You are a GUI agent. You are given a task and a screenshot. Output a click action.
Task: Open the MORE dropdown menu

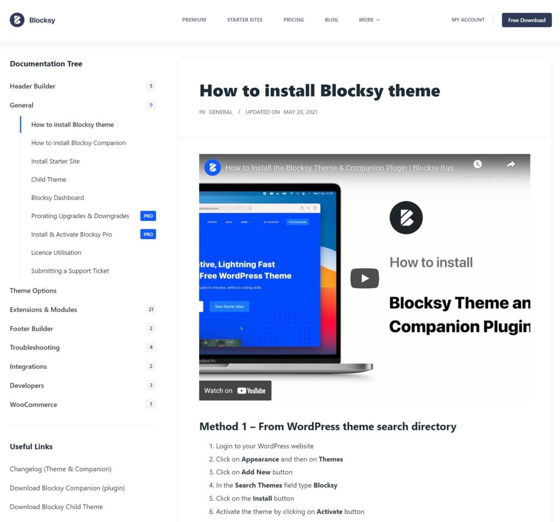coord(369,20)
